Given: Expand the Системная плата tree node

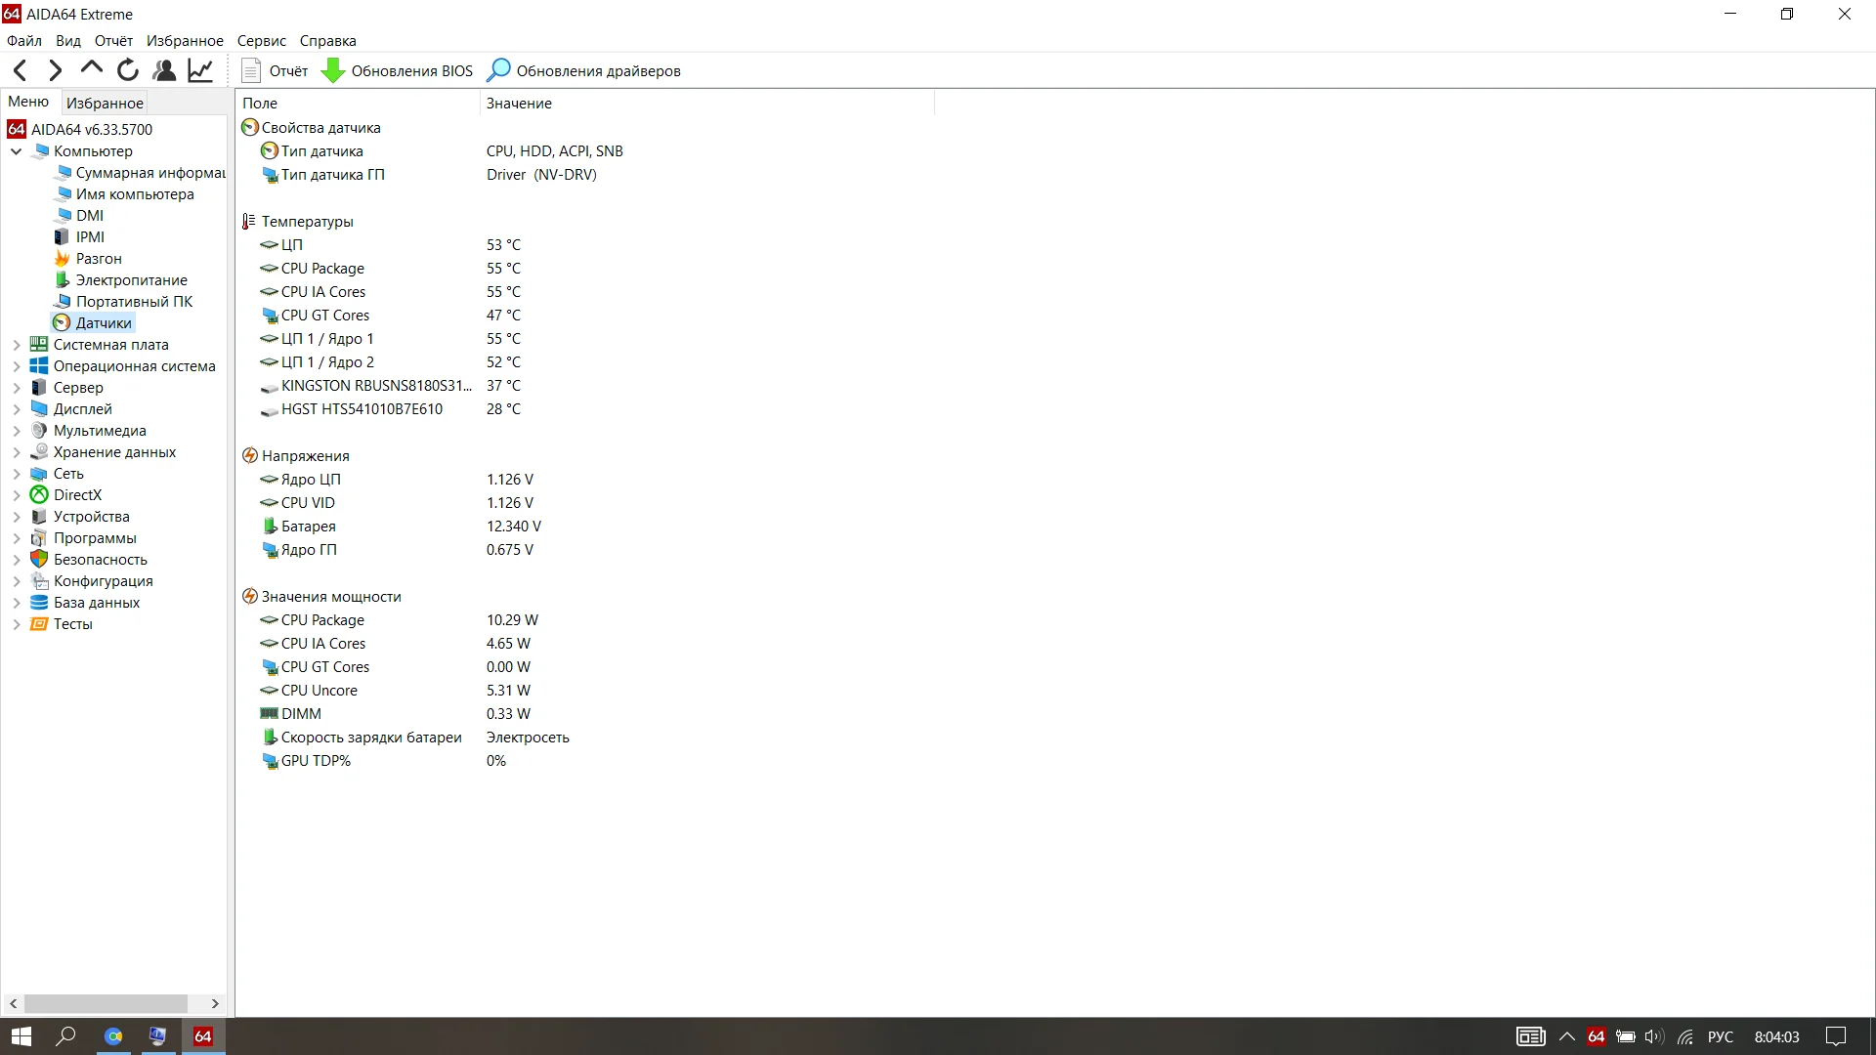Looking at the screenshot, I should (x=17, y=345).
